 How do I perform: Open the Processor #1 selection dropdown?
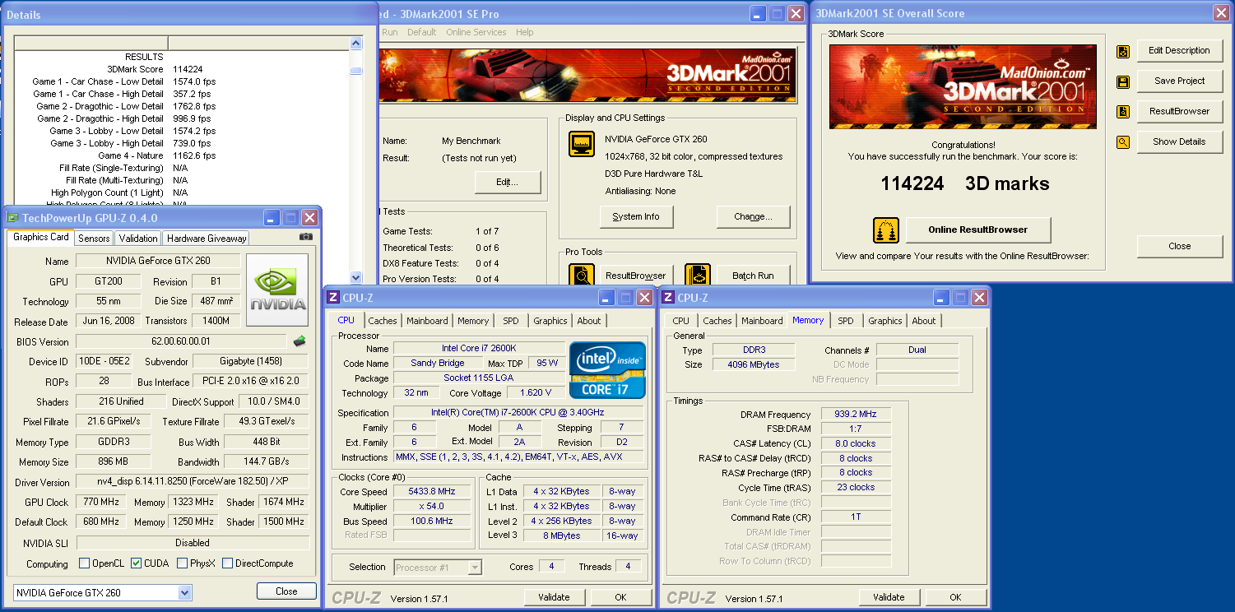475,567
